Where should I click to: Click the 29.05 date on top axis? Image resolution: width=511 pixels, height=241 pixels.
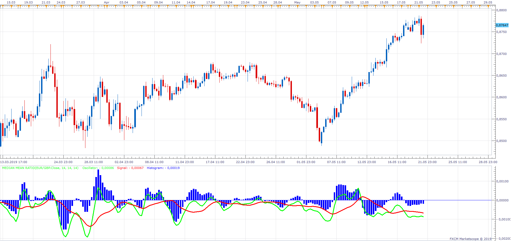(x=488, y=2)
